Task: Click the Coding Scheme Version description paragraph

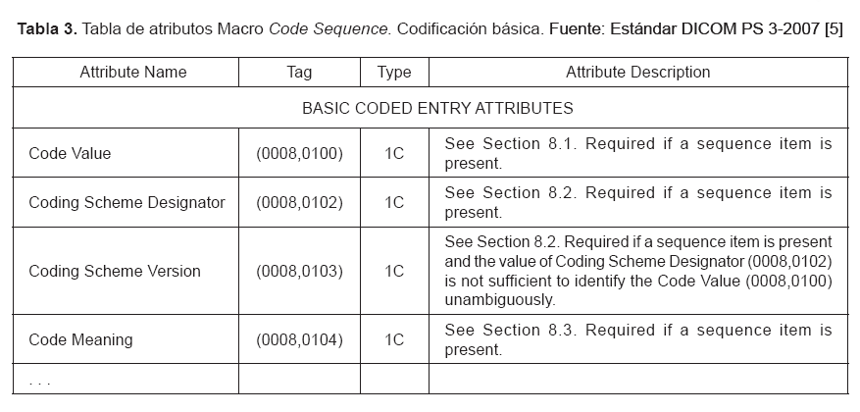Action: (x=637, y=271)
